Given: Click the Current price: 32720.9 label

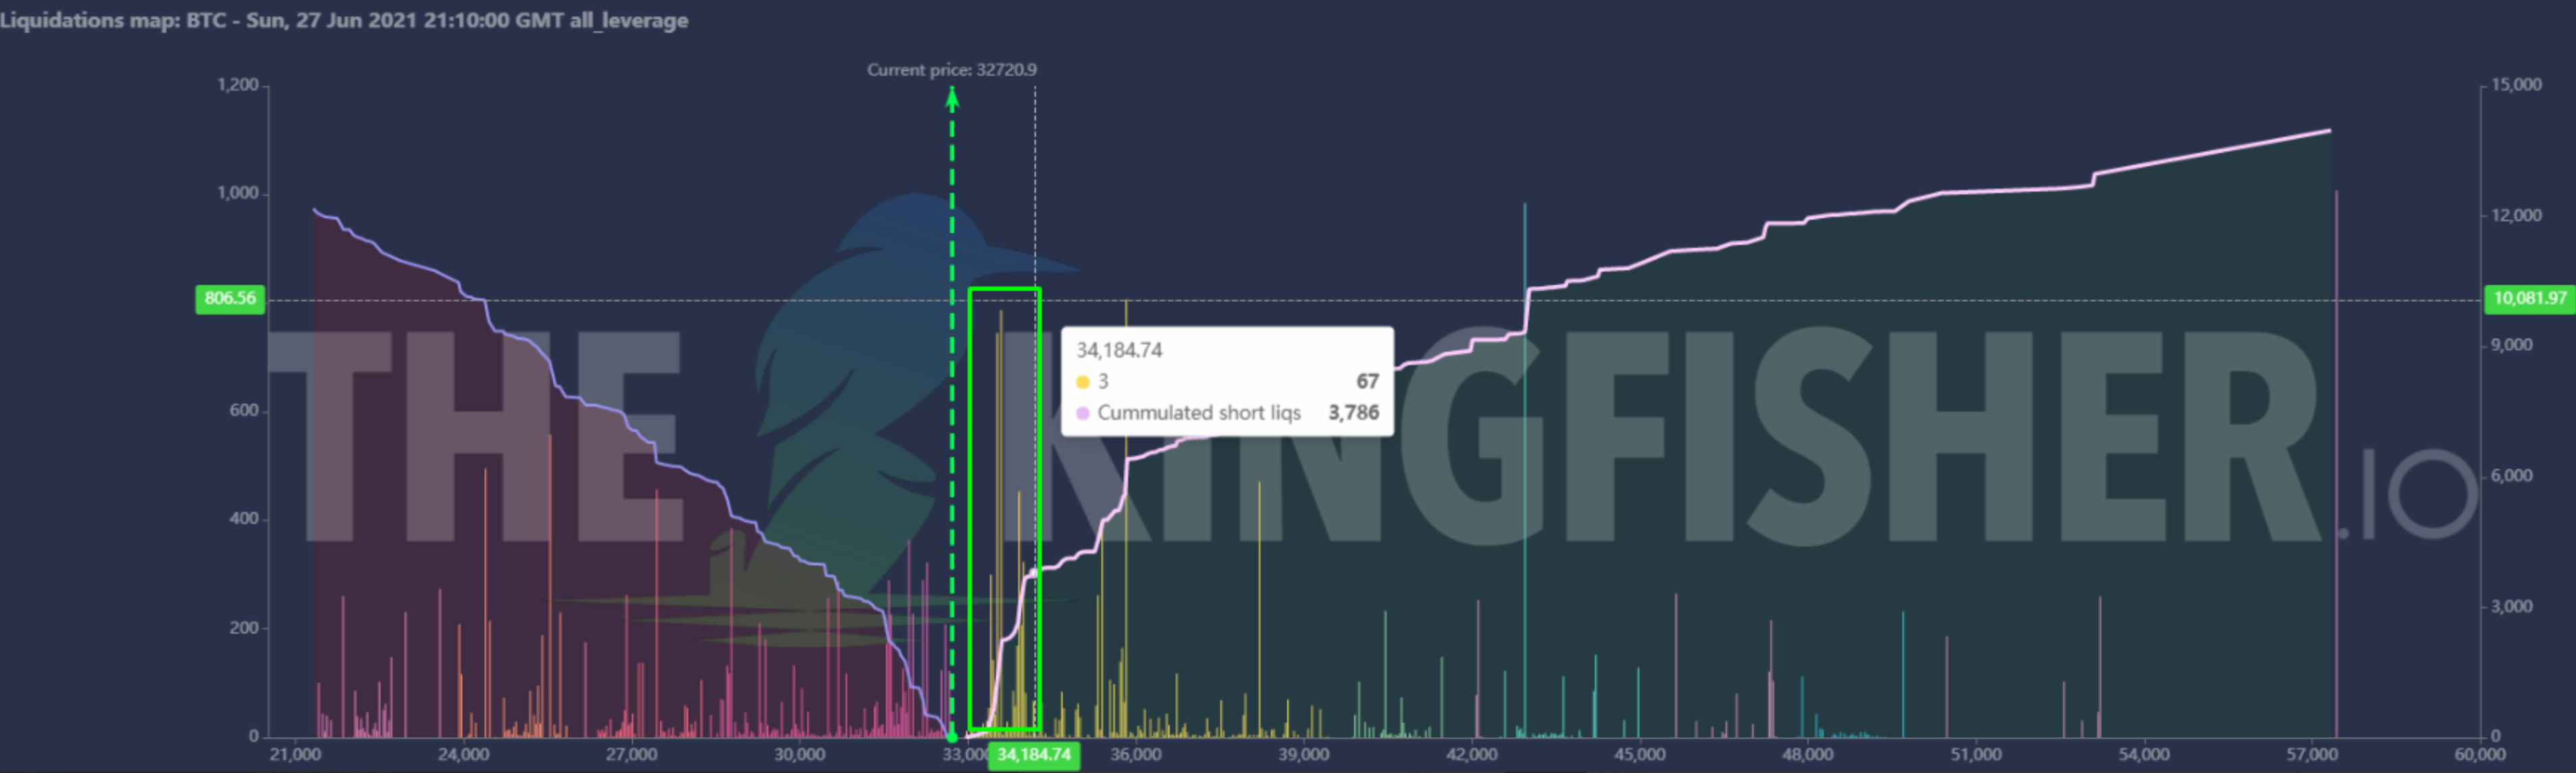Looking at the screenshot, I should [x=951, y=70].
